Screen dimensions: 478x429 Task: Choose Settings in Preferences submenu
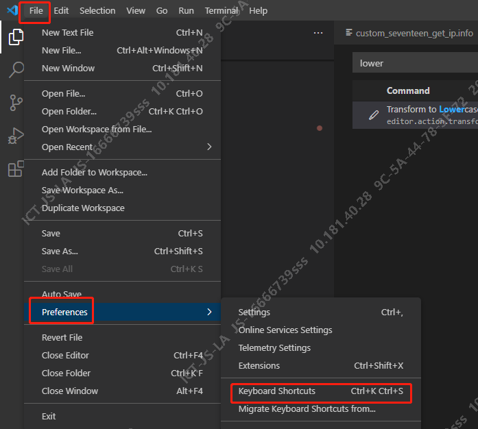[x=254, y=312]
